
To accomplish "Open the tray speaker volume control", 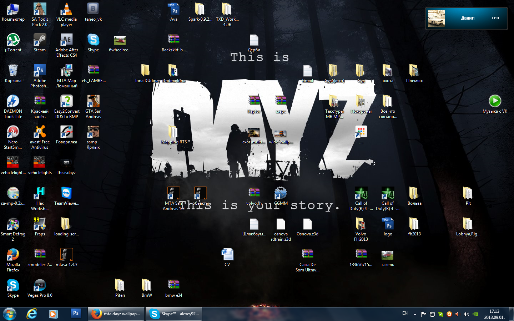I will [466, 314].
